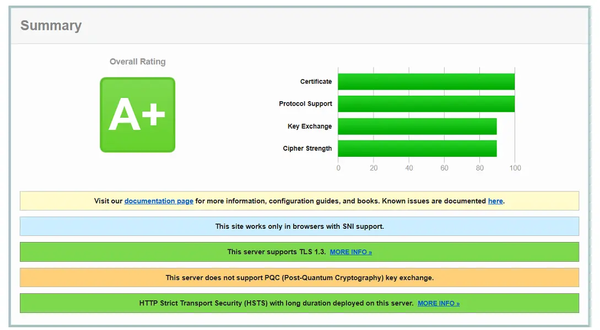Viewport: 600px width, 330px height.
Task: Click the axis value 0
Action: pos(338,168)
